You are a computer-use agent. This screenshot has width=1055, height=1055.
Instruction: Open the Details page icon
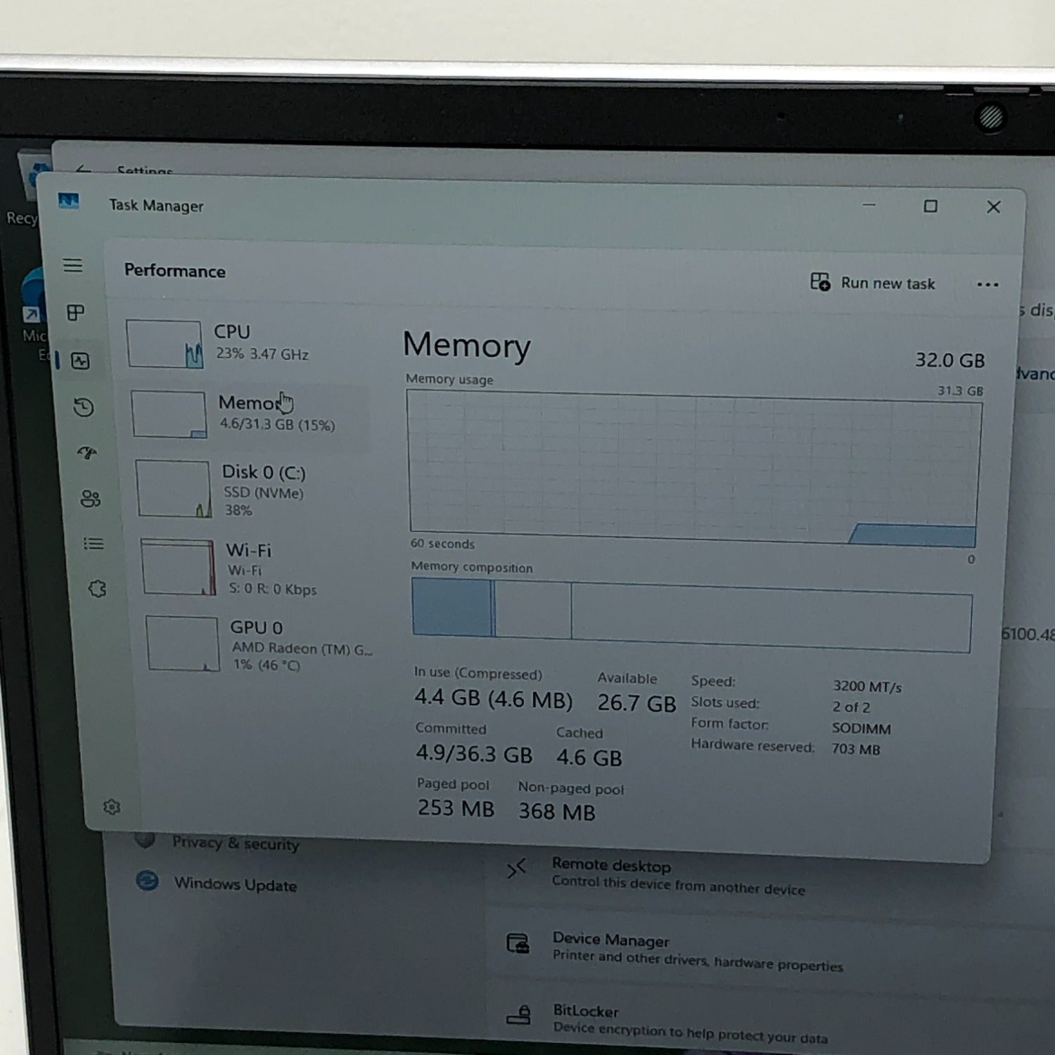[94, 544]
